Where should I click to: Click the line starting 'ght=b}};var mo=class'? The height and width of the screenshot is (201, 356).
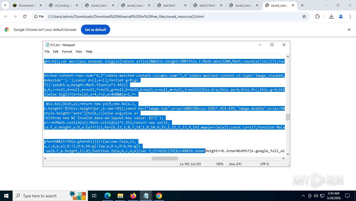(x=164, y=61)
